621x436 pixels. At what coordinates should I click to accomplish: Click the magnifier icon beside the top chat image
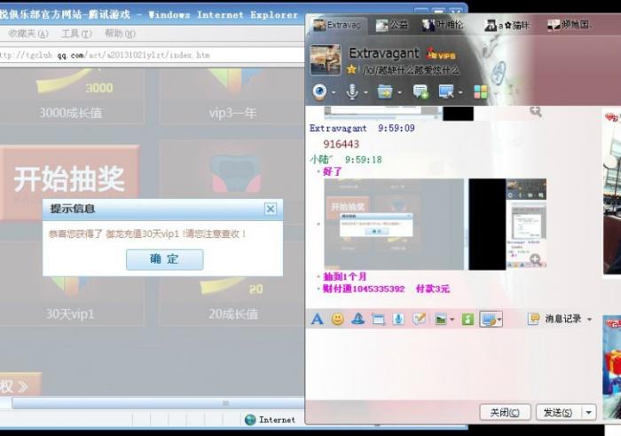(x=536, y=112)
